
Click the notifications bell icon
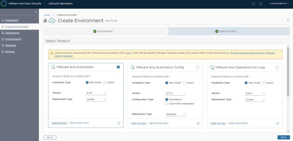point(261,4)
